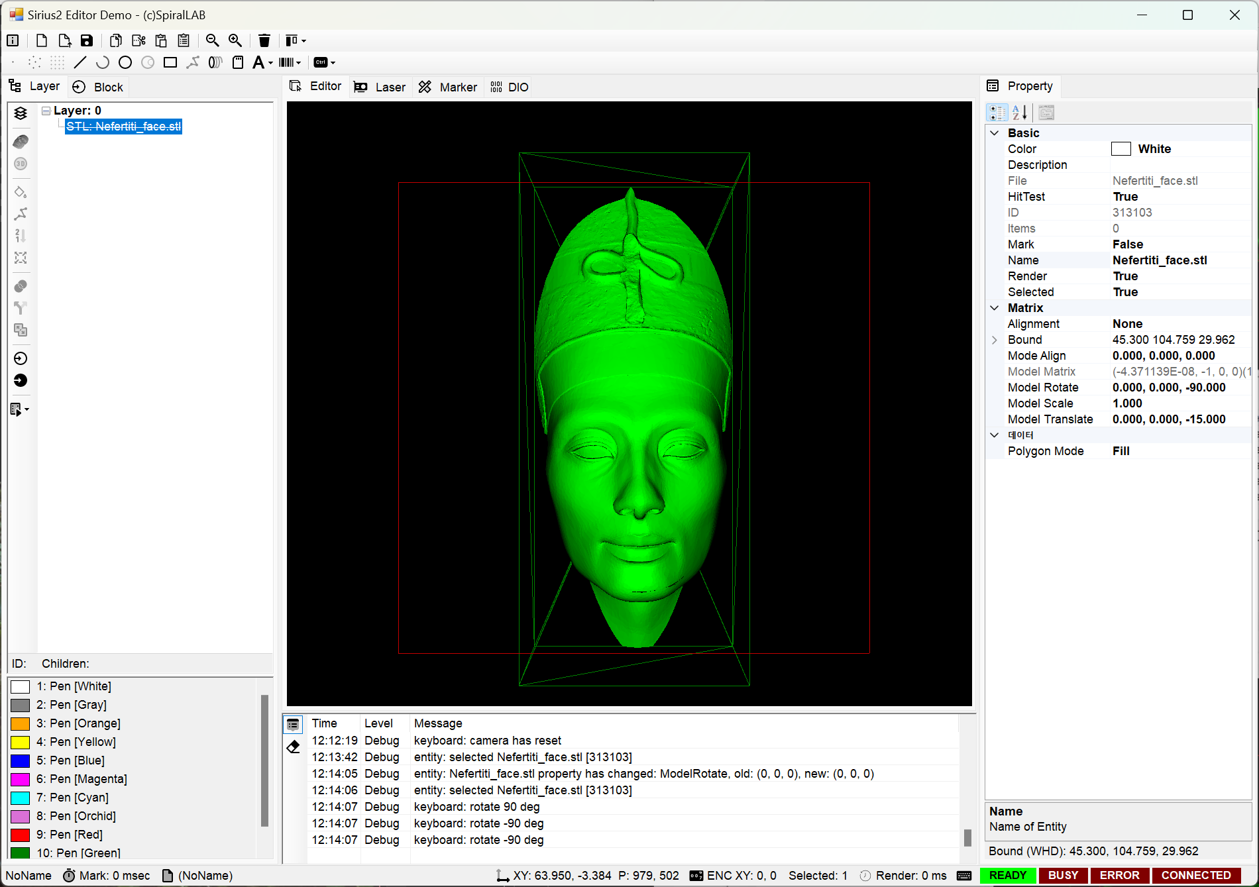The image size is (1259, 887).
Task: Zoom out with the magnifier minus icon
Action: pos(213,40)
